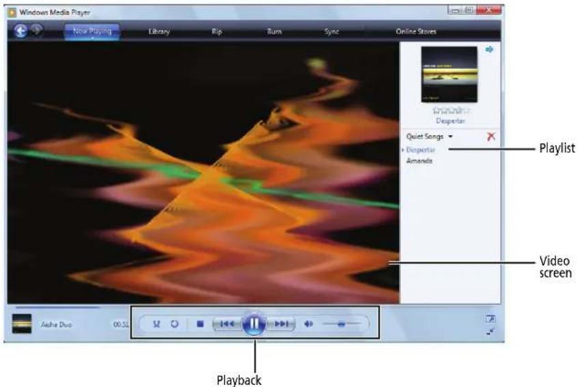Pause the current song

[x=254, y=324]
